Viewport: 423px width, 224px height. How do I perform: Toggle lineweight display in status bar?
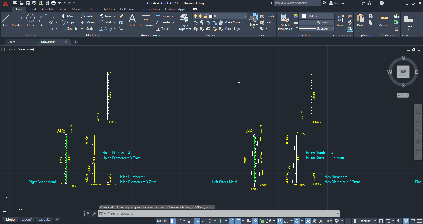point(249,221)
